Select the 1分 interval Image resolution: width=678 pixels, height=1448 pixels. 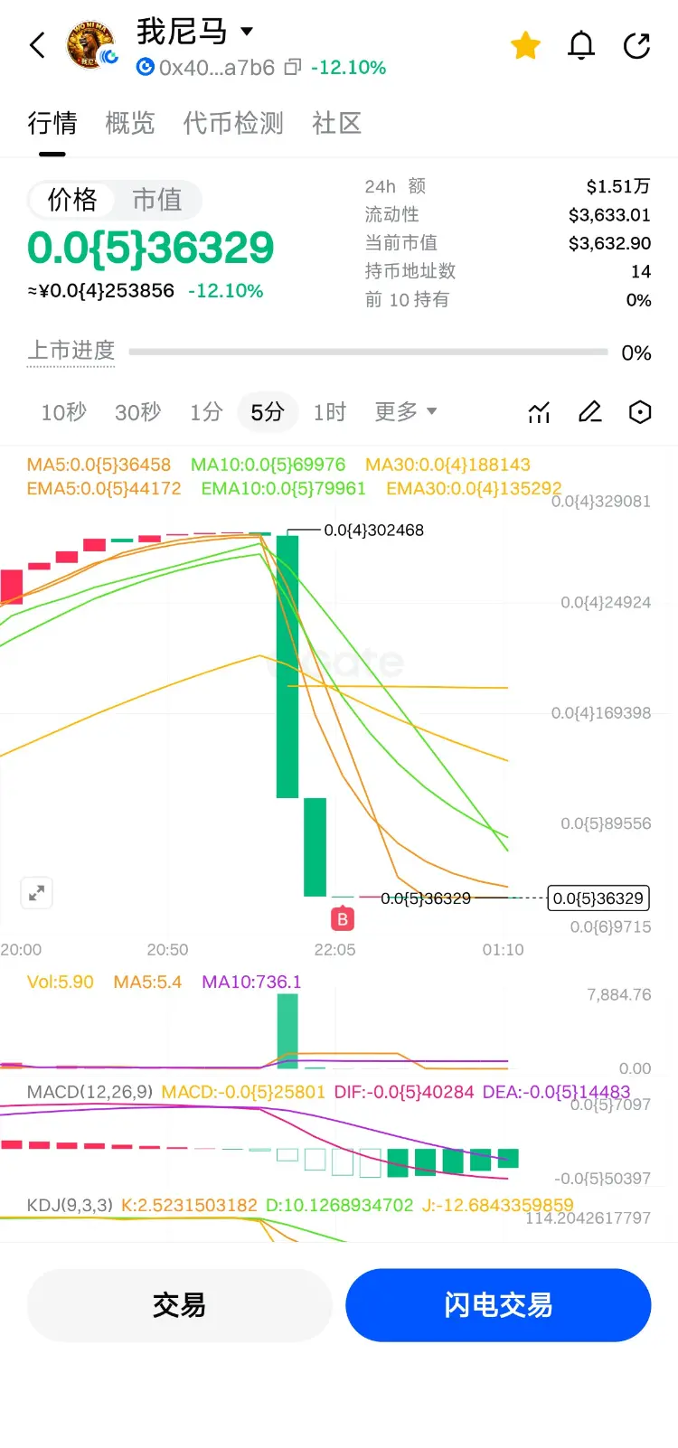[206, 412]
